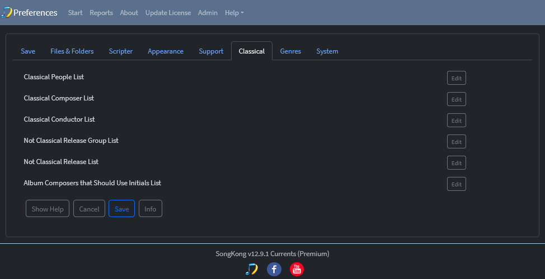Click the Classical People List label

pyautogui.click(x=54, y=77)
